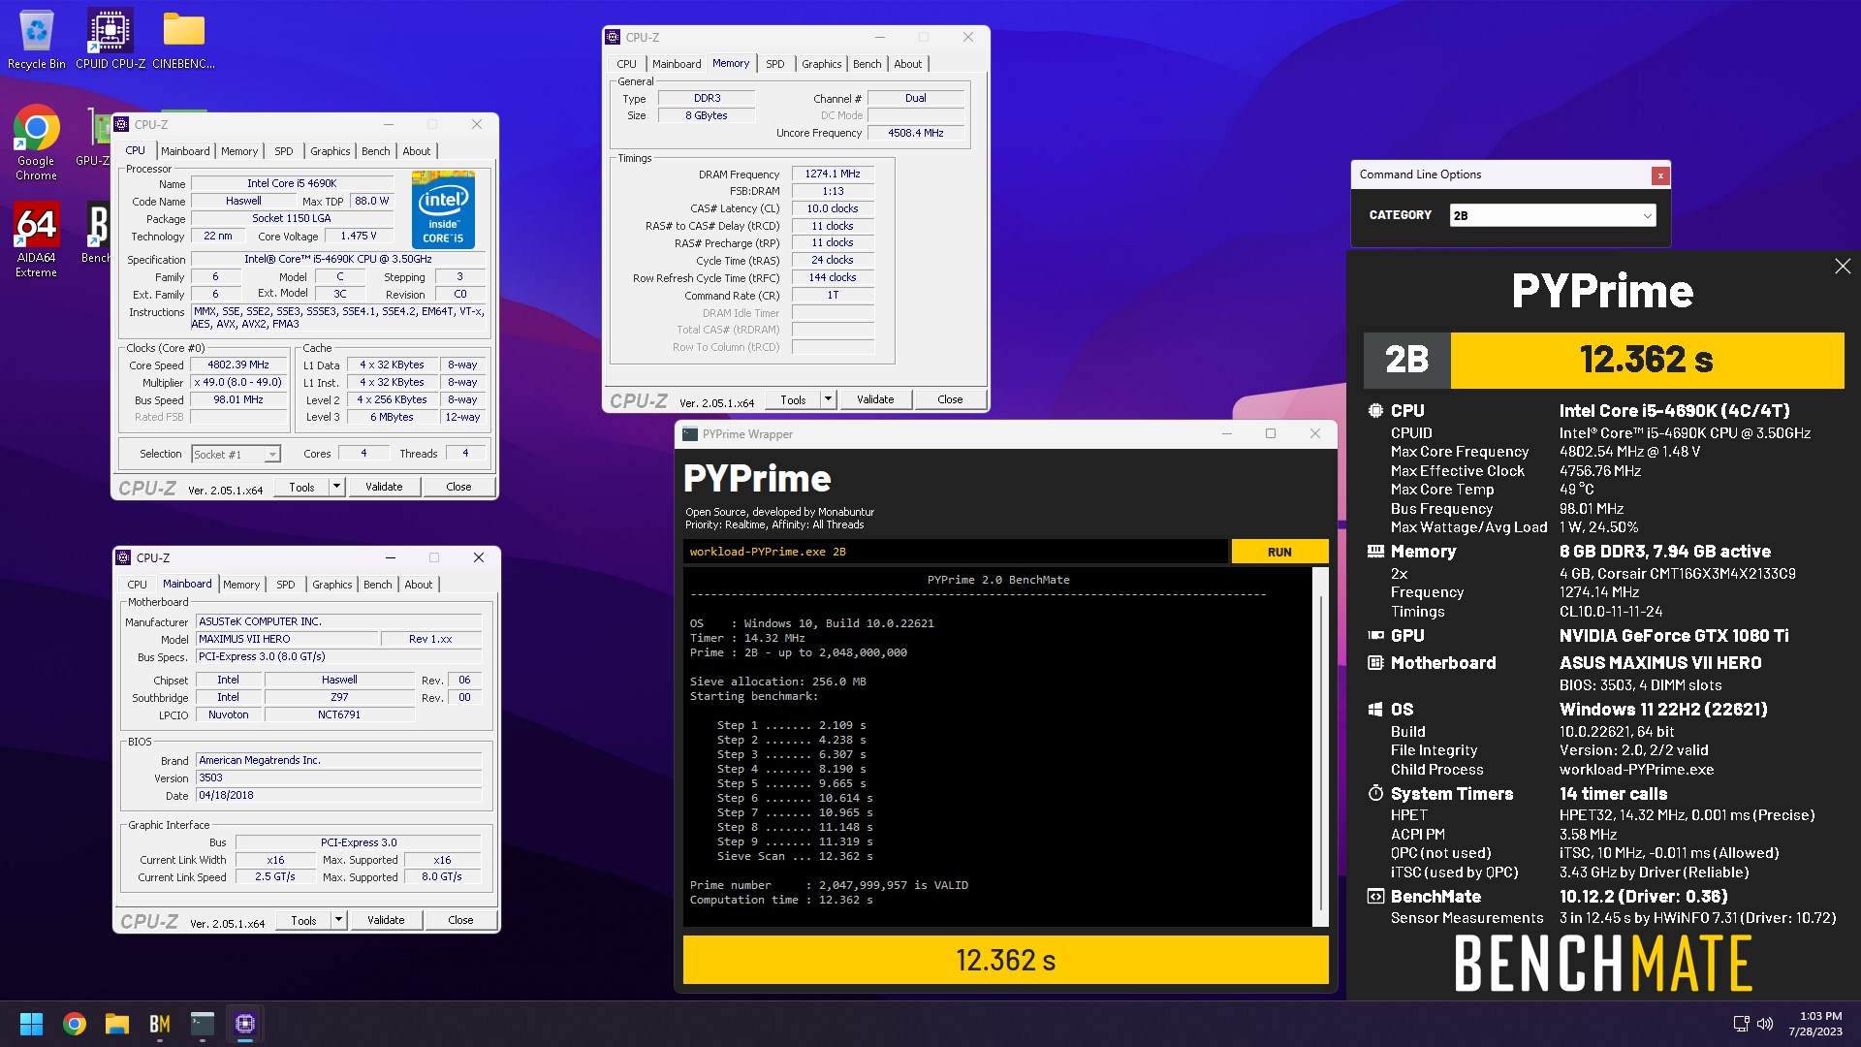Open the CPUID CPU-Z desktop shortcut
Screen dimensions: 1861x1047
110,40
